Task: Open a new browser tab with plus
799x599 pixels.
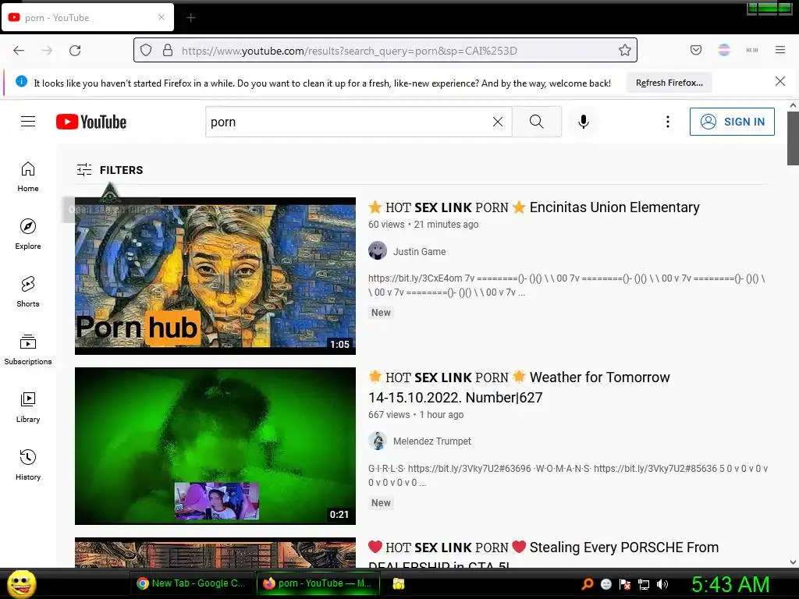Action: [190, 18]
